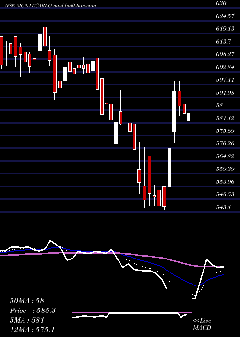Click the 543.1 price axis label
This screenshot has height=337, width=240.
click(x=224, y=207)
